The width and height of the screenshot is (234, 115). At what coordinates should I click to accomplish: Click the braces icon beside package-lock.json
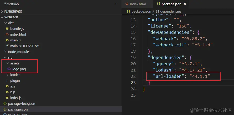[5, 103]
